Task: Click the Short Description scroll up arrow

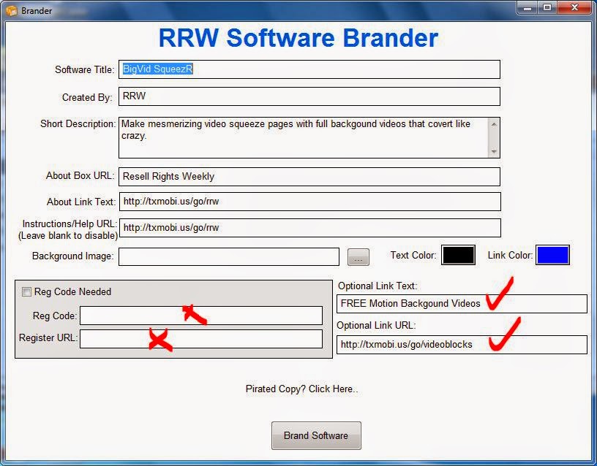Action: 494,124
